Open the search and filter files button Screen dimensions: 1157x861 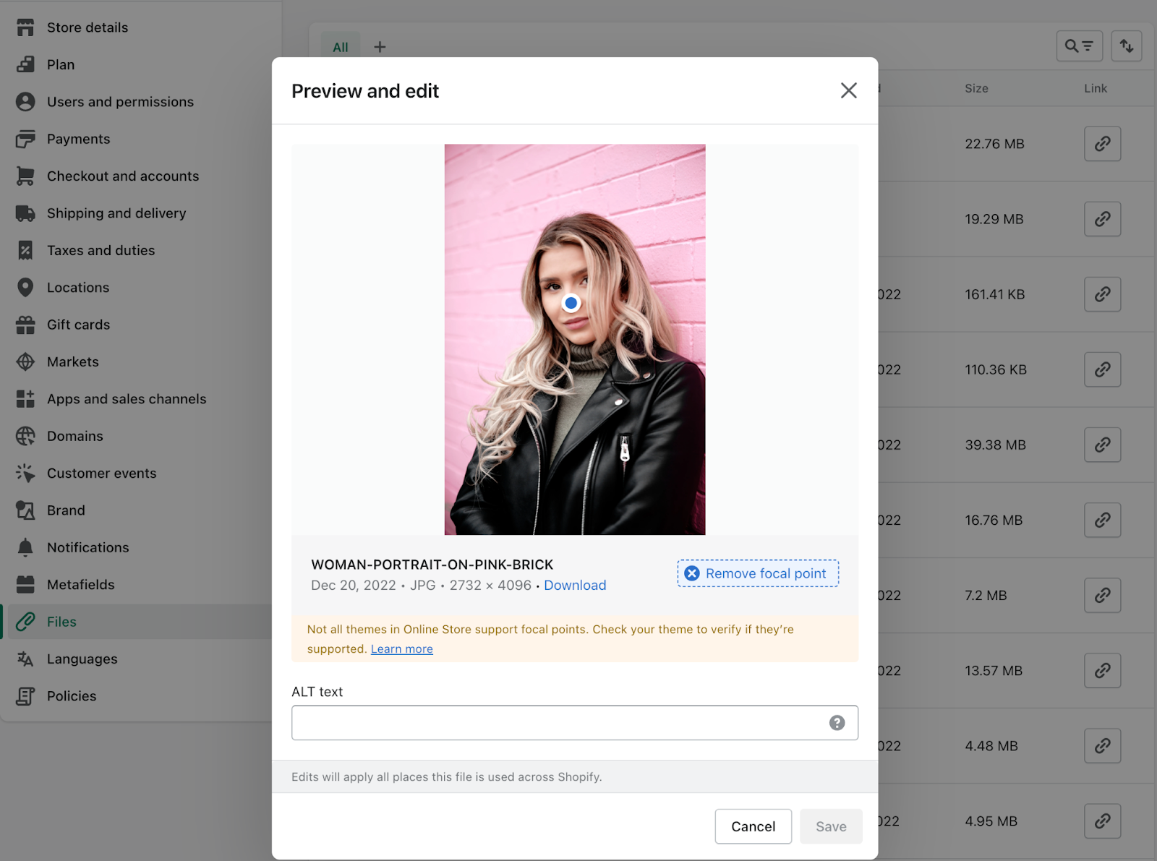click(x=1079, y=46)
